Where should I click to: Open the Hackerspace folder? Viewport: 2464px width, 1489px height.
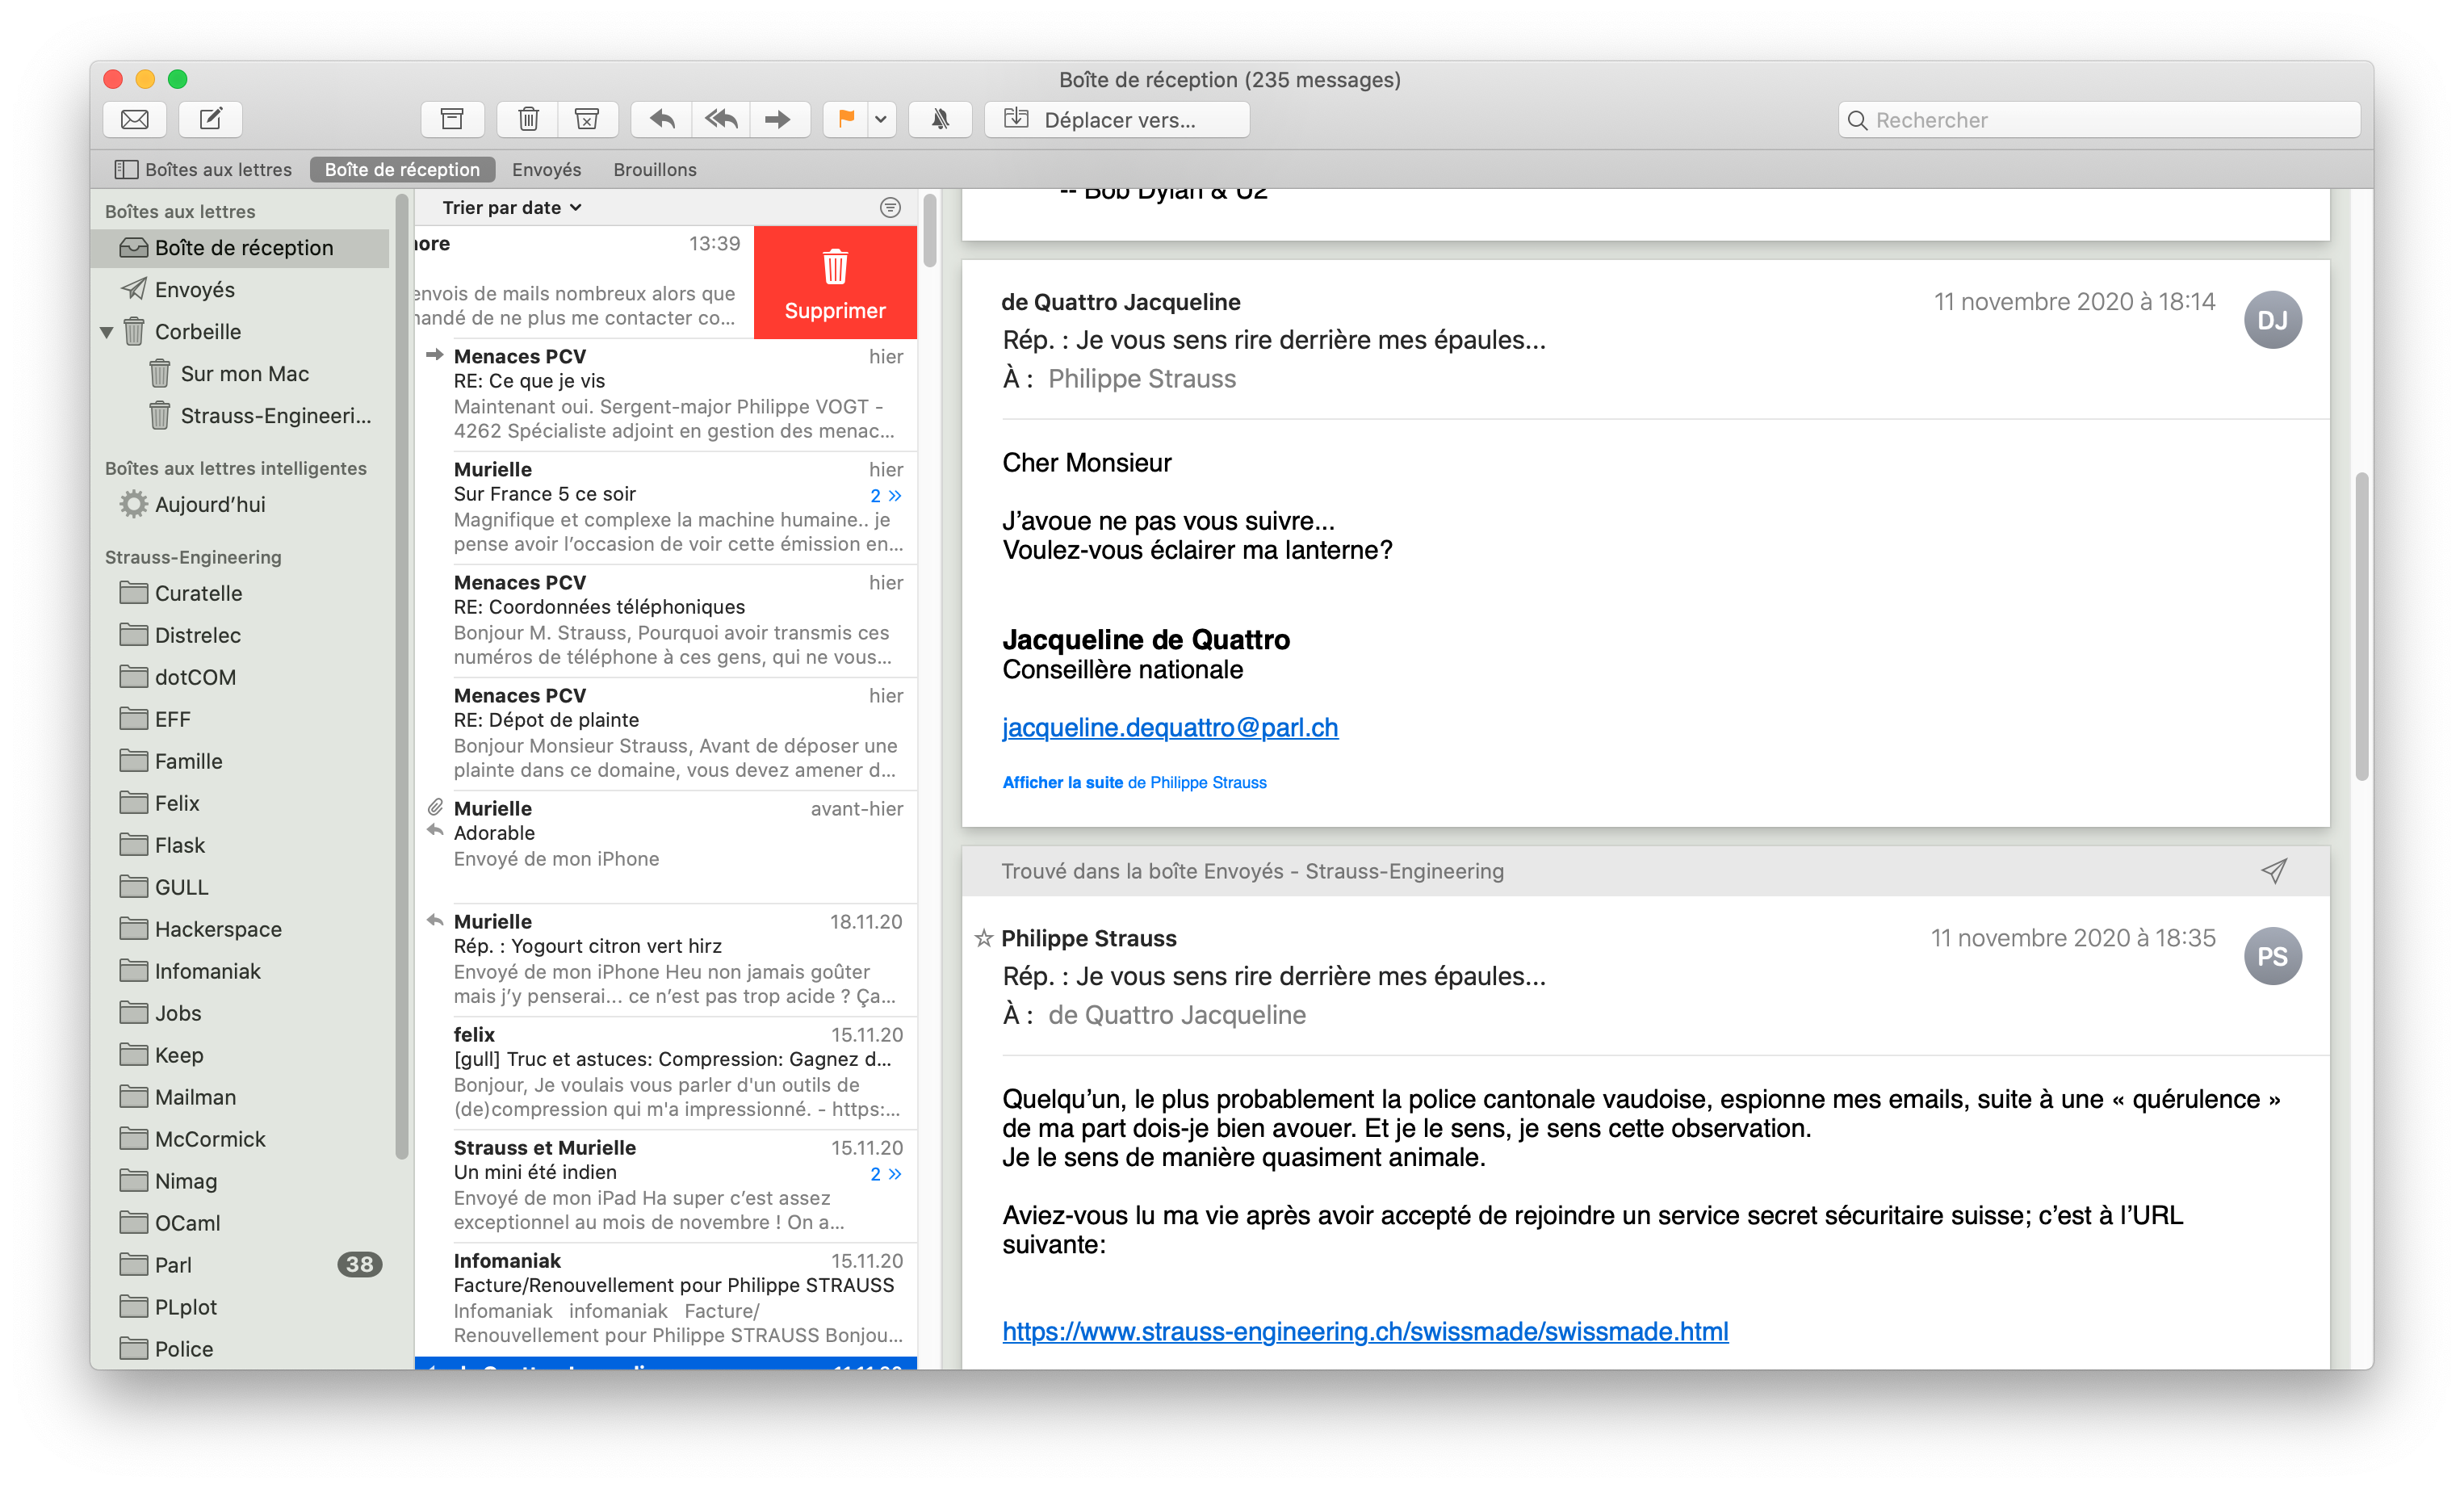point(240,929)
